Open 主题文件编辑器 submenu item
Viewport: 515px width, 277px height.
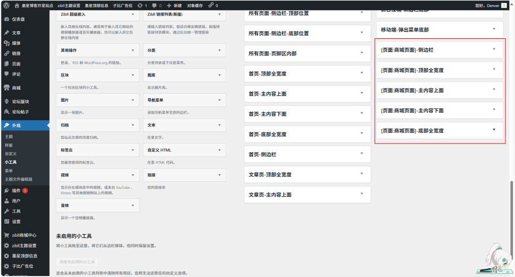pyautogui.click(x=19, y=179)
